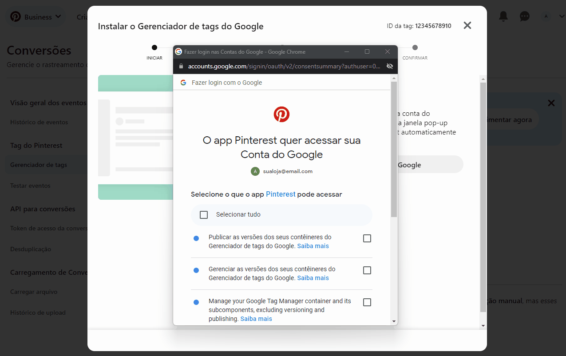This screenshot has height=356, width=566.
Task: Close the banner behind the dialog with X
Action: (x=551, y=103)
